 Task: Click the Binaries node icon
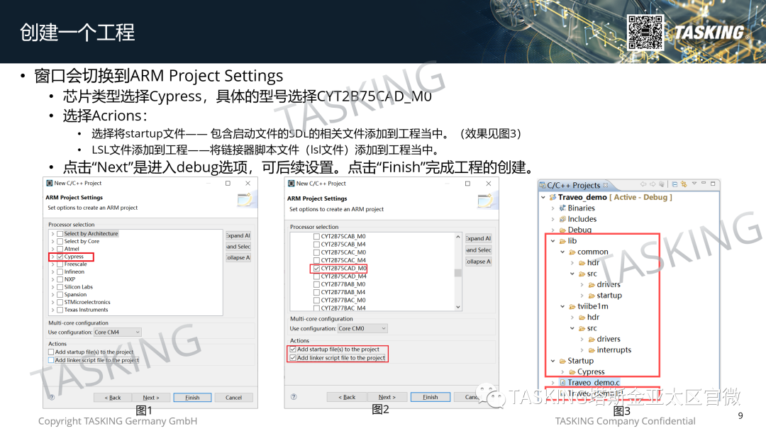pyautogui.click(x=562, y=208)
